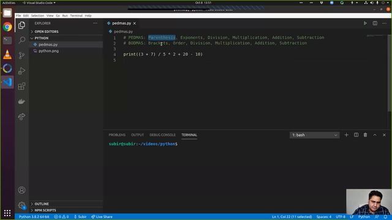This screenshot has width=392, height=220.
Task: Select the Terminal panel tab
Action: [189, 135]
